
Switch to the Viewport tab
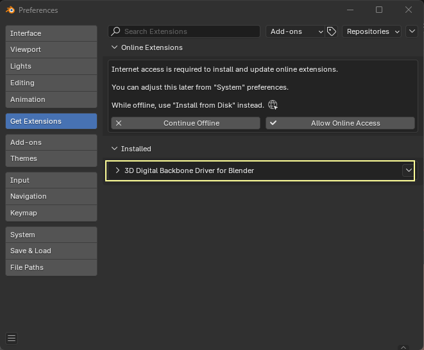[x=51, y=50]
